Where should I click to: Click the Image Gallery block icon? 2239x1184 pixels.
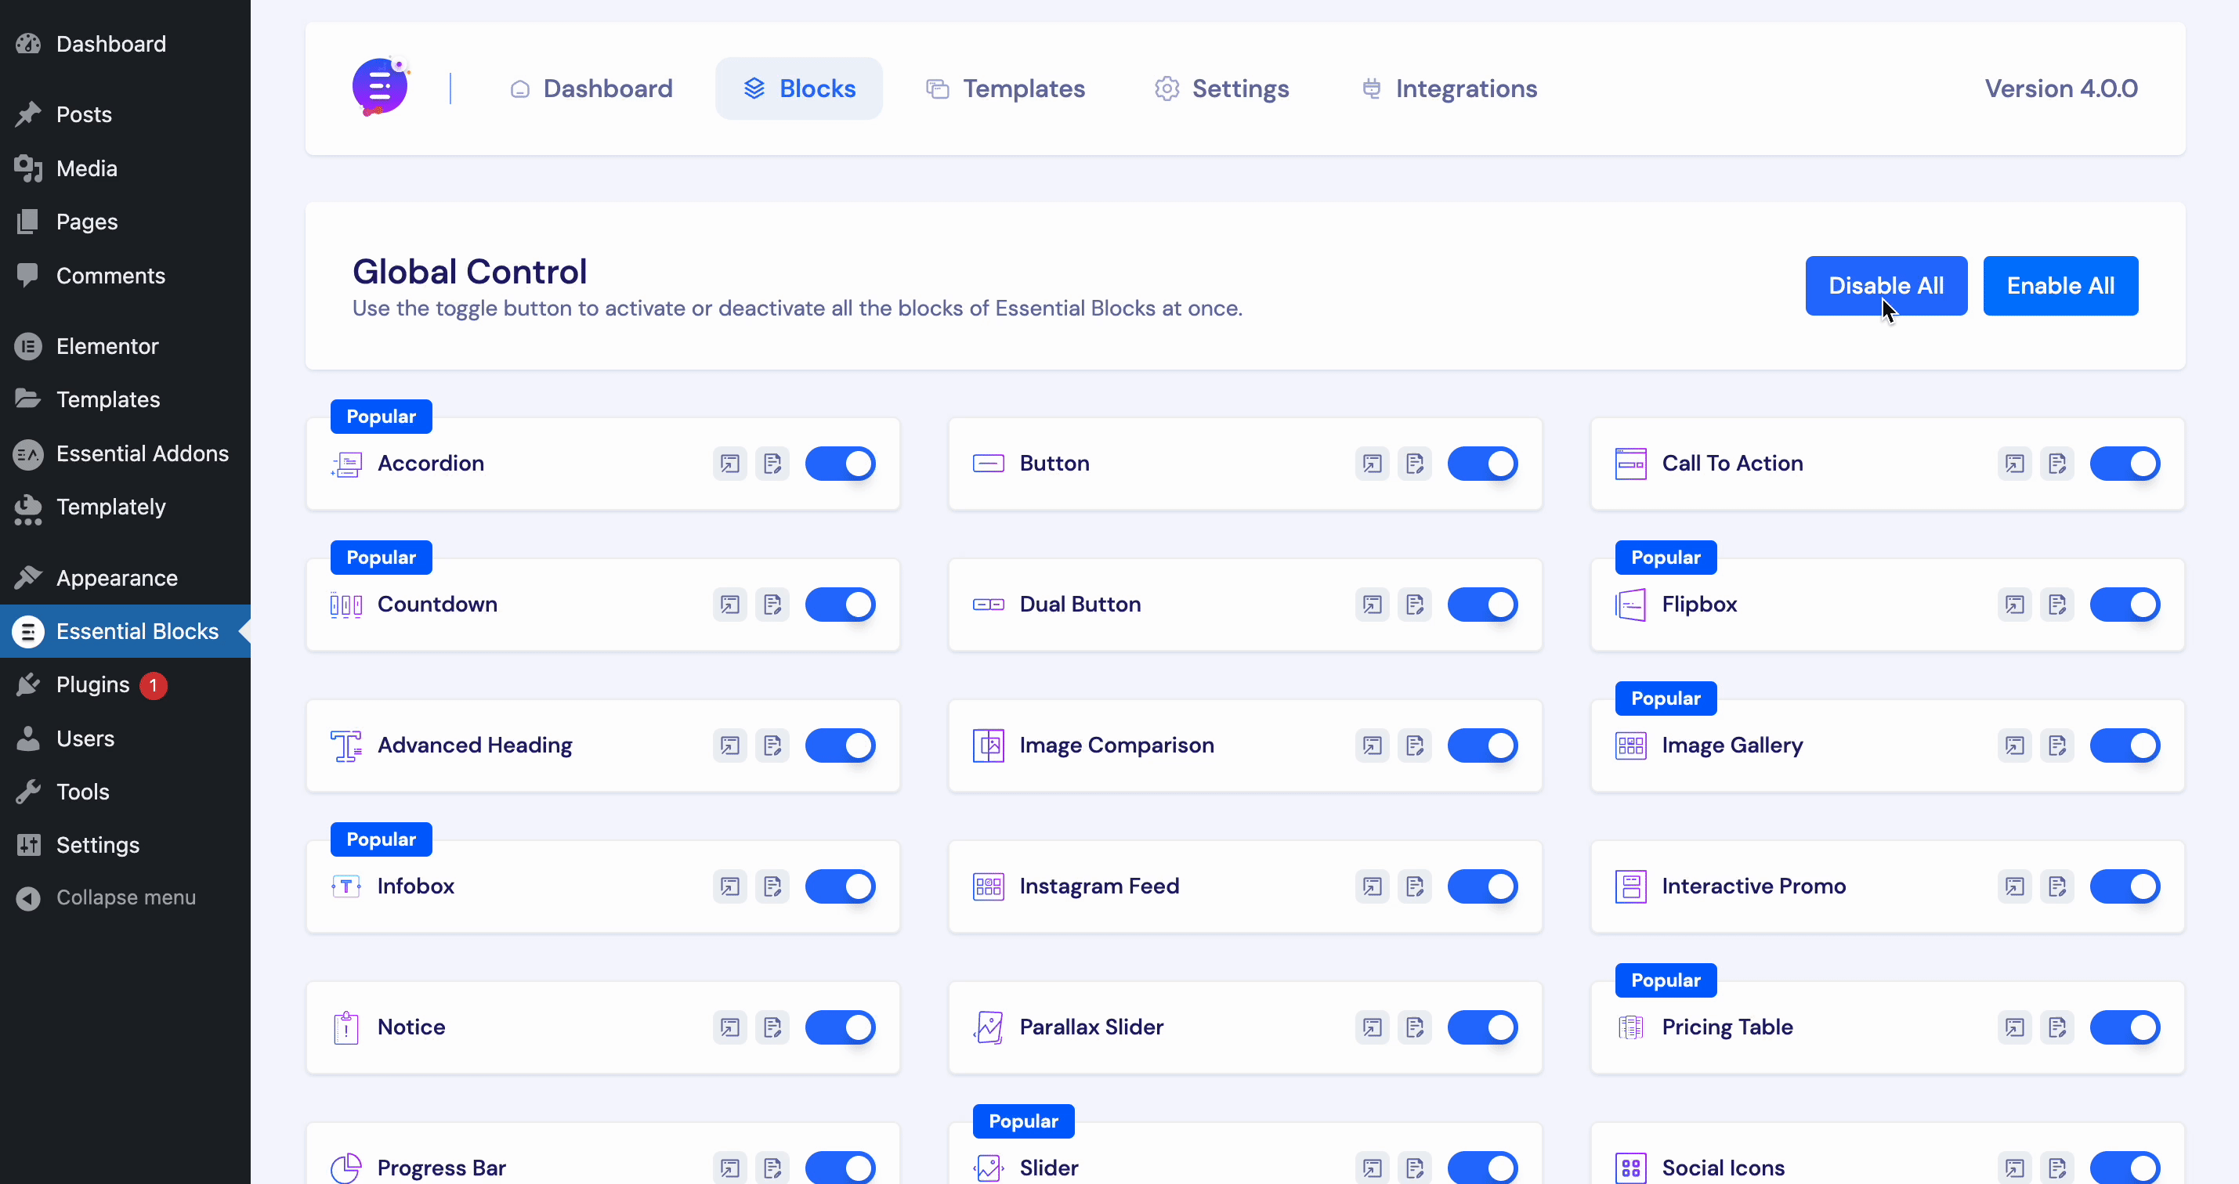(1630, 745)
